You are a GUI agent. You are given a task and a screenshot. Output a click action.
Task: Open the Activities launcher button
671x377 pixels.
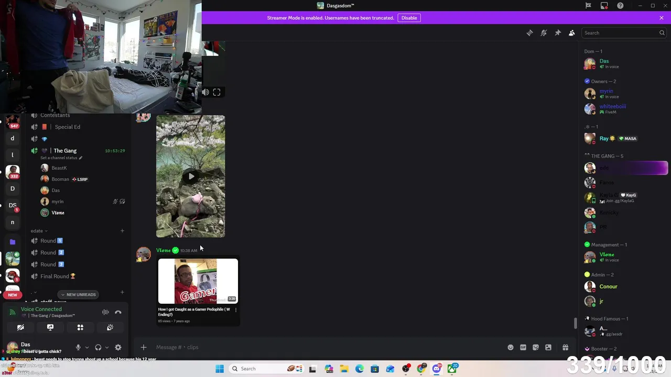[x=80, y=327]
